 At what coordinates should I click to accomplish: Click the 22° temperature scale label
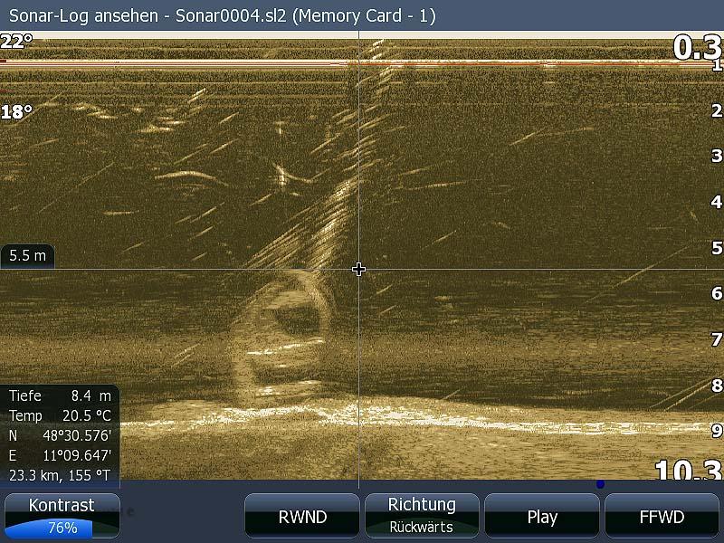[x=16, y=41]
